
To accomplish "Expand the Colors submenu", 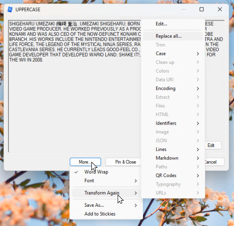I will 173,71.
